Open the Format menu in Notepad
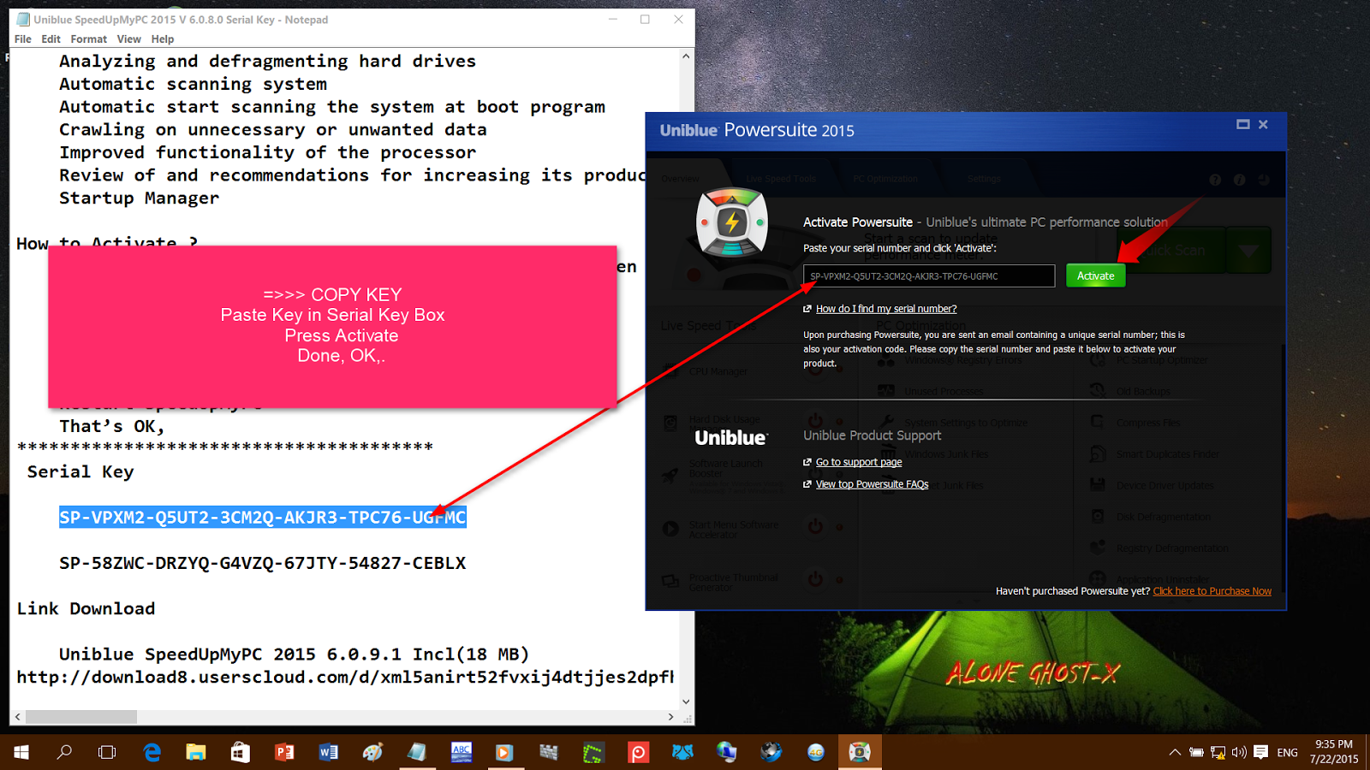This screenshot has width=1370, height=770. pyautogui.click(x=88, y=38)
